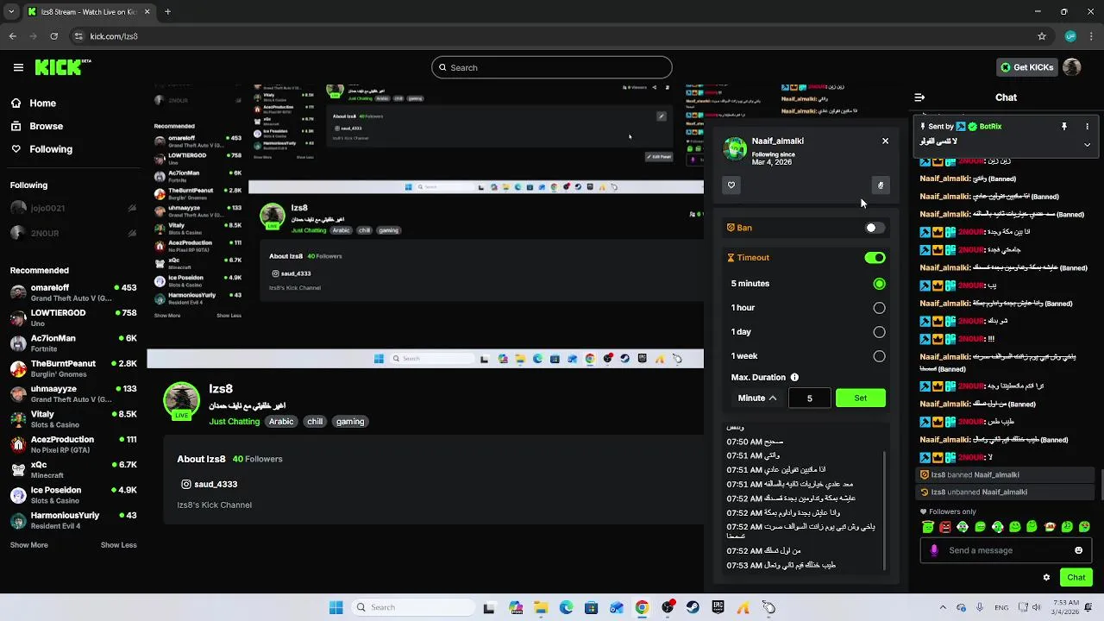Click lzs8 live channel avatar
The width and height of the screenshot is (1104, 621).
click(x=181, y=401)
